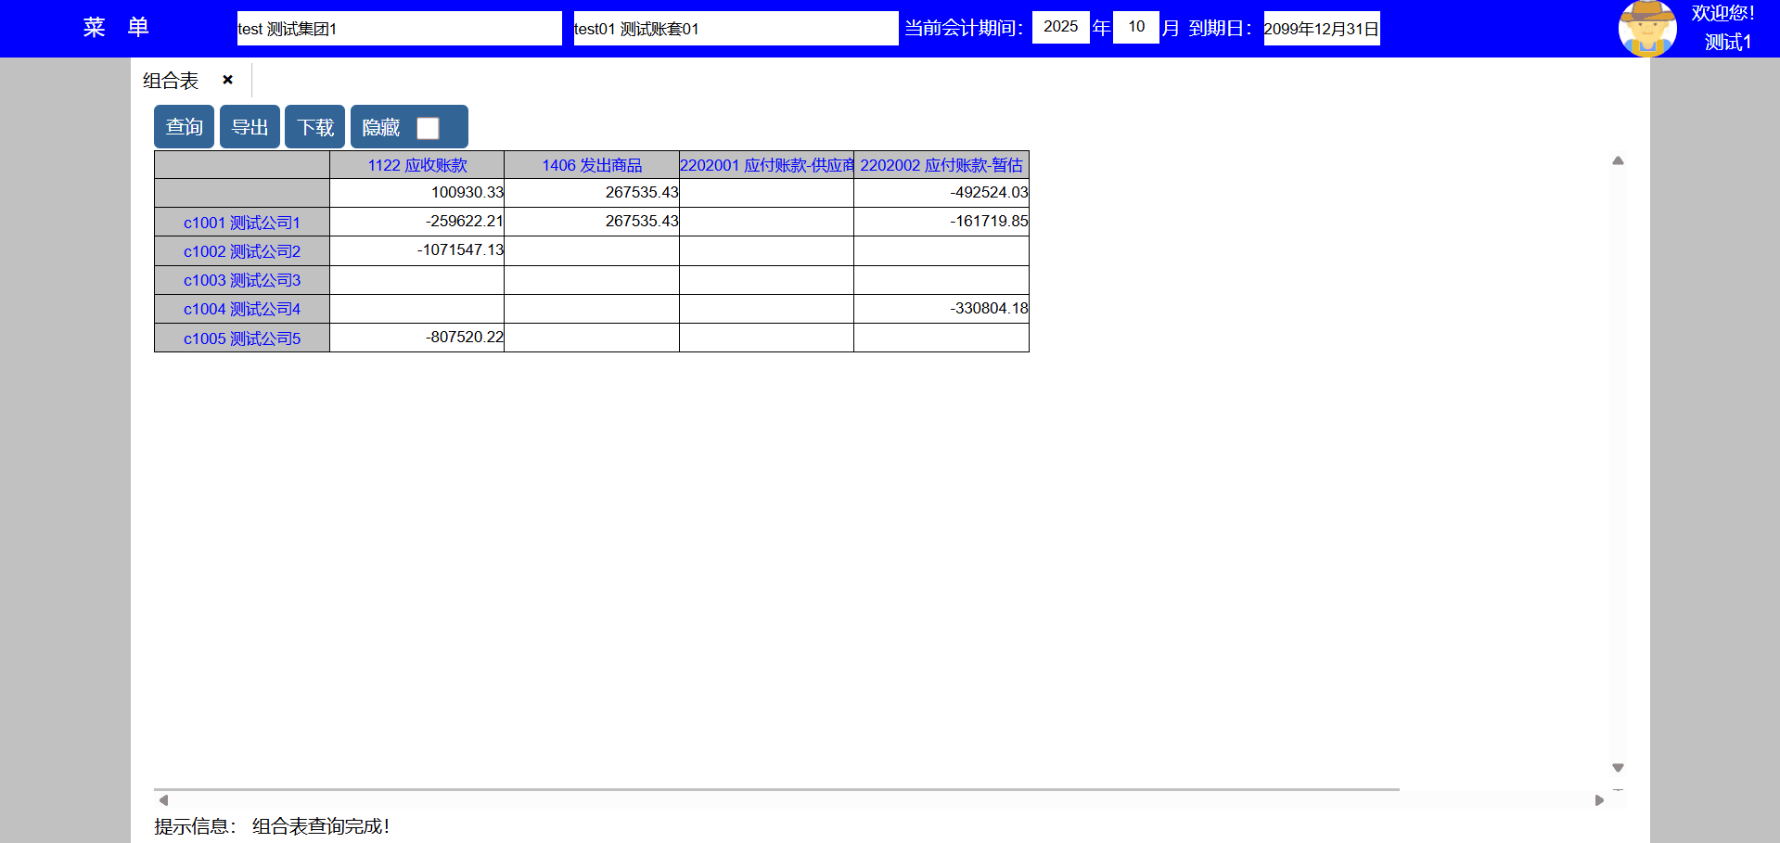The image size is (1780, 843).
Task: Open the test01 测试账套01 account set selector
Action: pos(736,29)
